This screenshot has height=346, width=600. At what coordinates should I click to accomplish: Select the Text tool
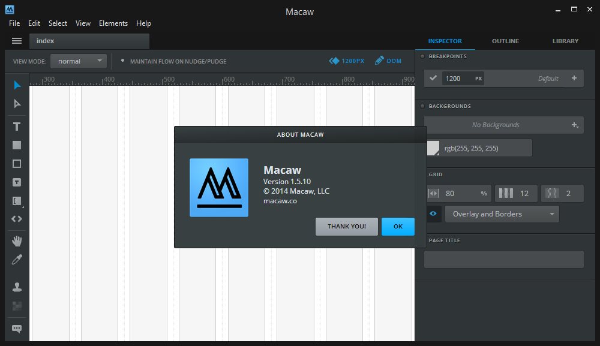click(x=17, y=127)
